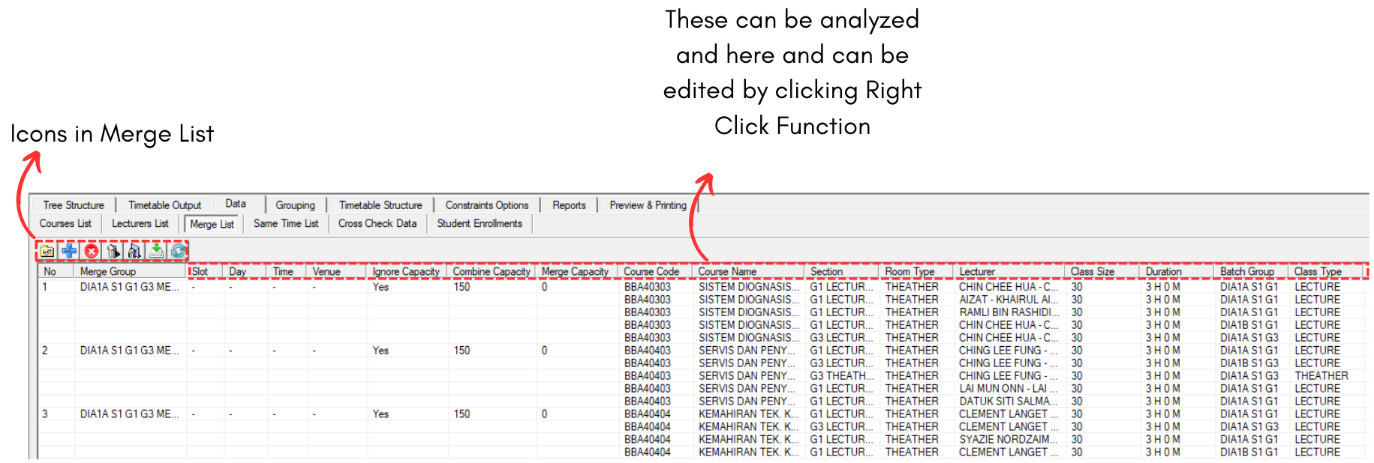This screenshot has width=1374, height=463.
Task: Click the Lecturer column header
Action: click(977, 271)
